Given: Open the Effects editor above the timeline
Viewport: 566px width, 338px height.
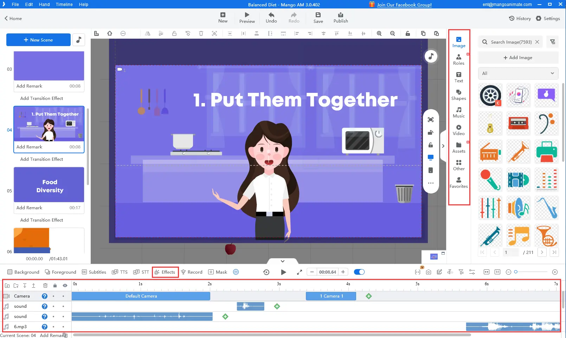Looking at the screenshot, I should (165, 272).
